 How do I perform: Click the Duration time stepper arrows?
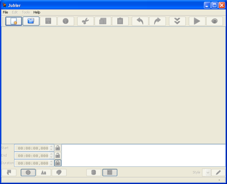point(51,163)
